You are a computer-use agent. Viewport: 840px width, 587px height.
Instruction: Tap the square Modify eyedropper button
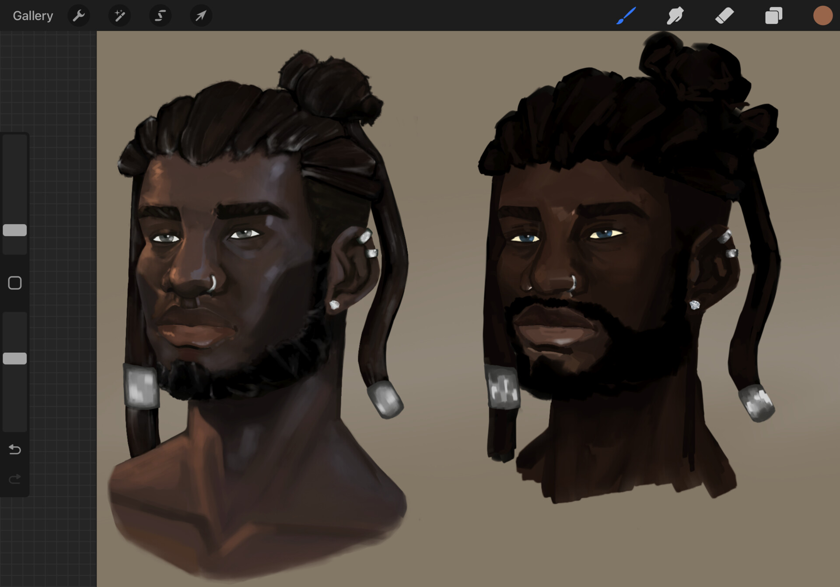pyautogui.click(x=15, y=283)
